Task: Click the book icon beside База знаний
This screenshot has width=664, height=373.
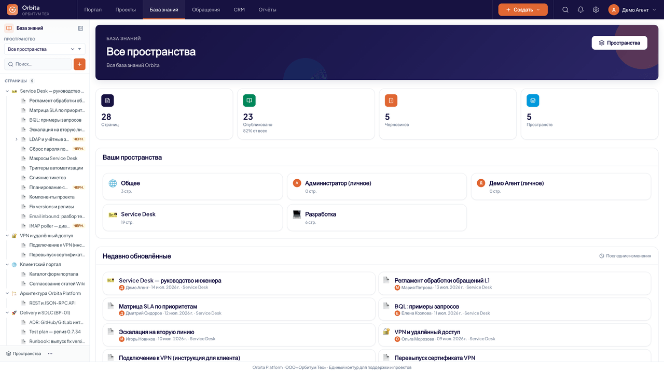Action: click(9, 28)
